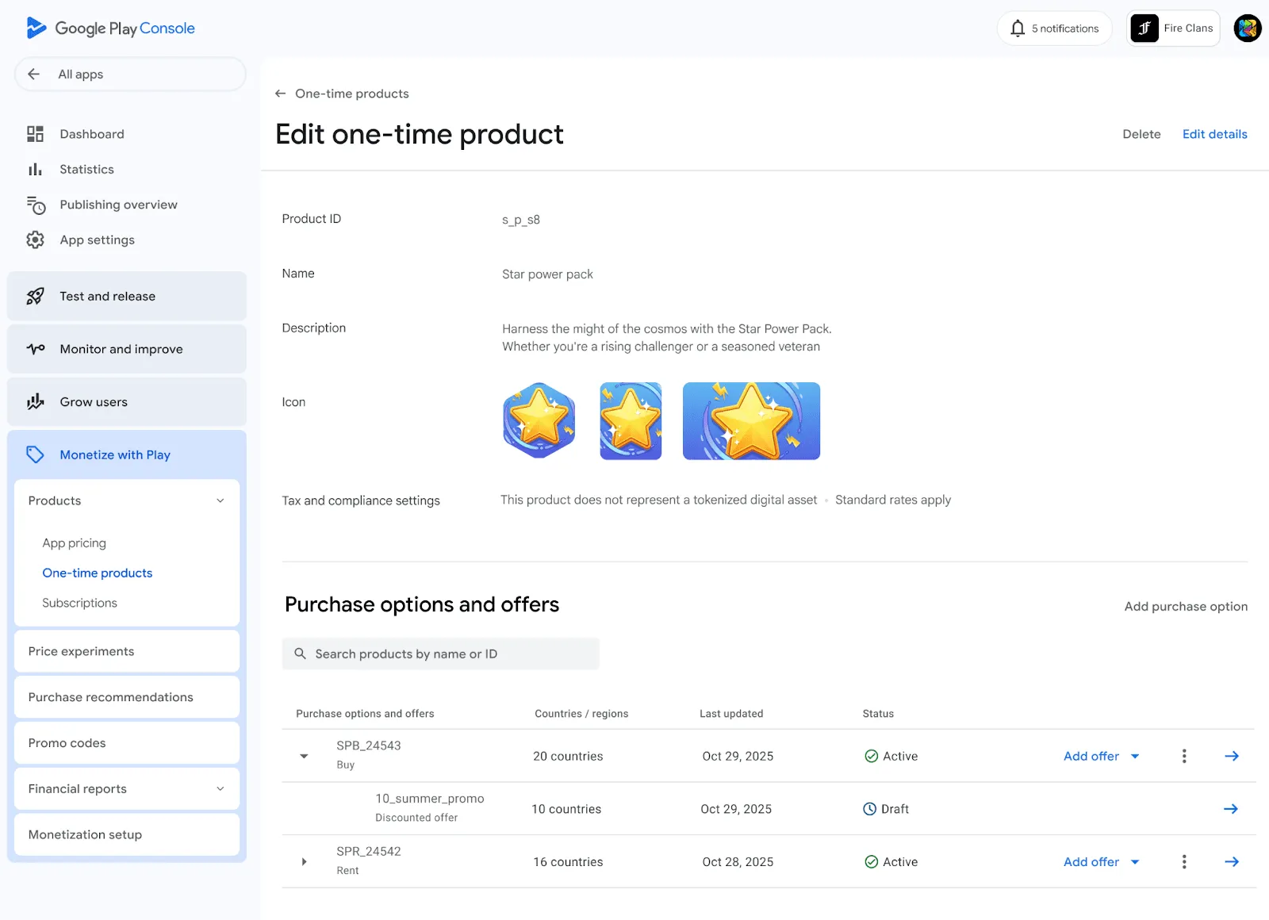The width and height of the screenshot is (1269, 920).
Task: Click the Test and release rocket icon
Action: [x=35, y=297]
